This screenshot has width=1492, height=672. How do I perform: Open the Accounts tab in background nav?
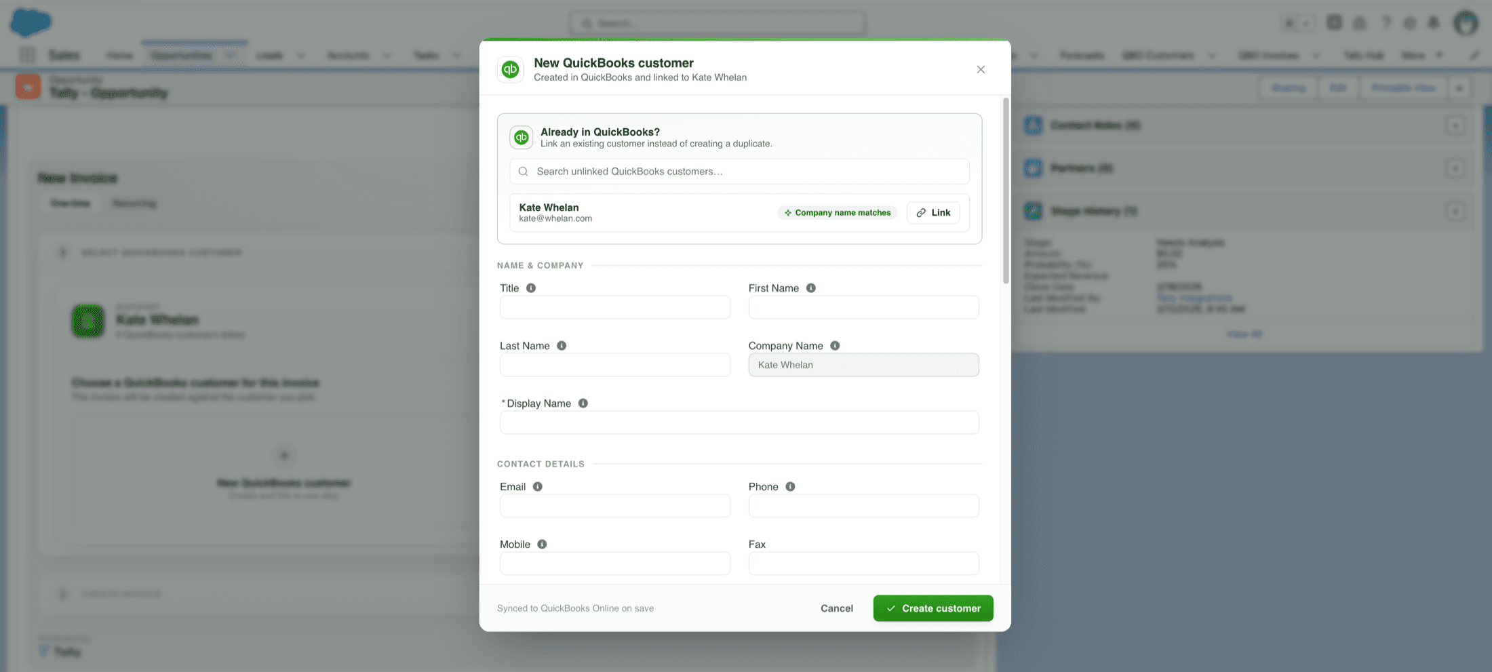(x=348, y=55)
